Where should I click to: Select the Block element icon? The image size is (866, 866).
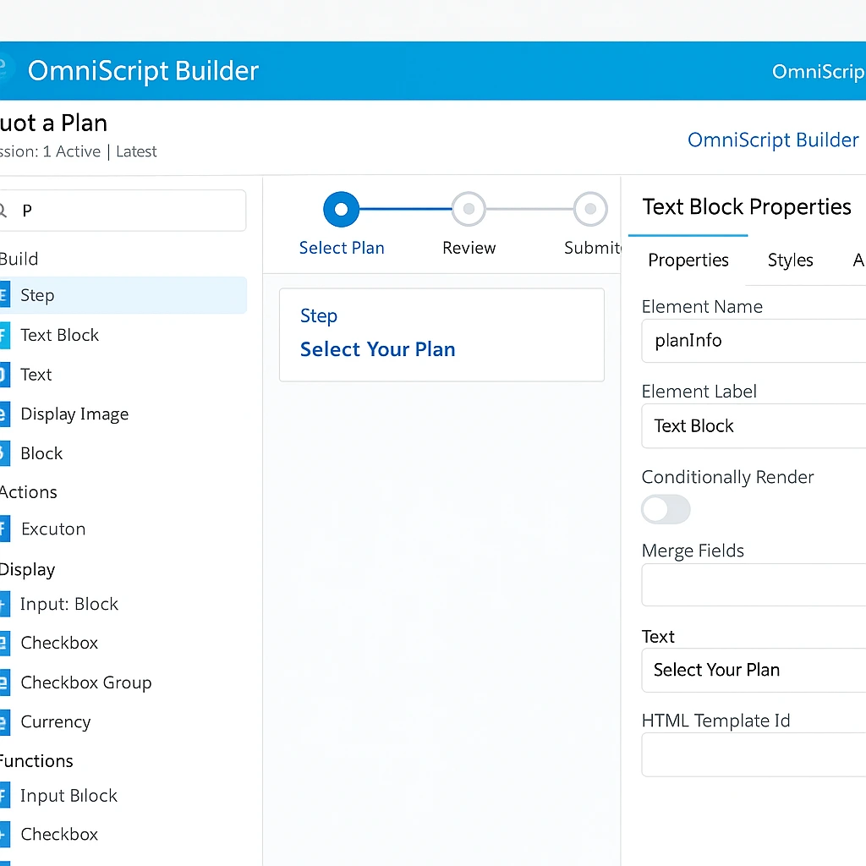(5, 453)
